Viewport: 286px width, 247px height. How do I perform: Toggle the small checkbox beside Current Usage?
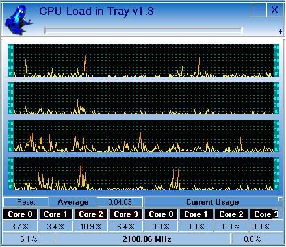[x=280, y=199]
